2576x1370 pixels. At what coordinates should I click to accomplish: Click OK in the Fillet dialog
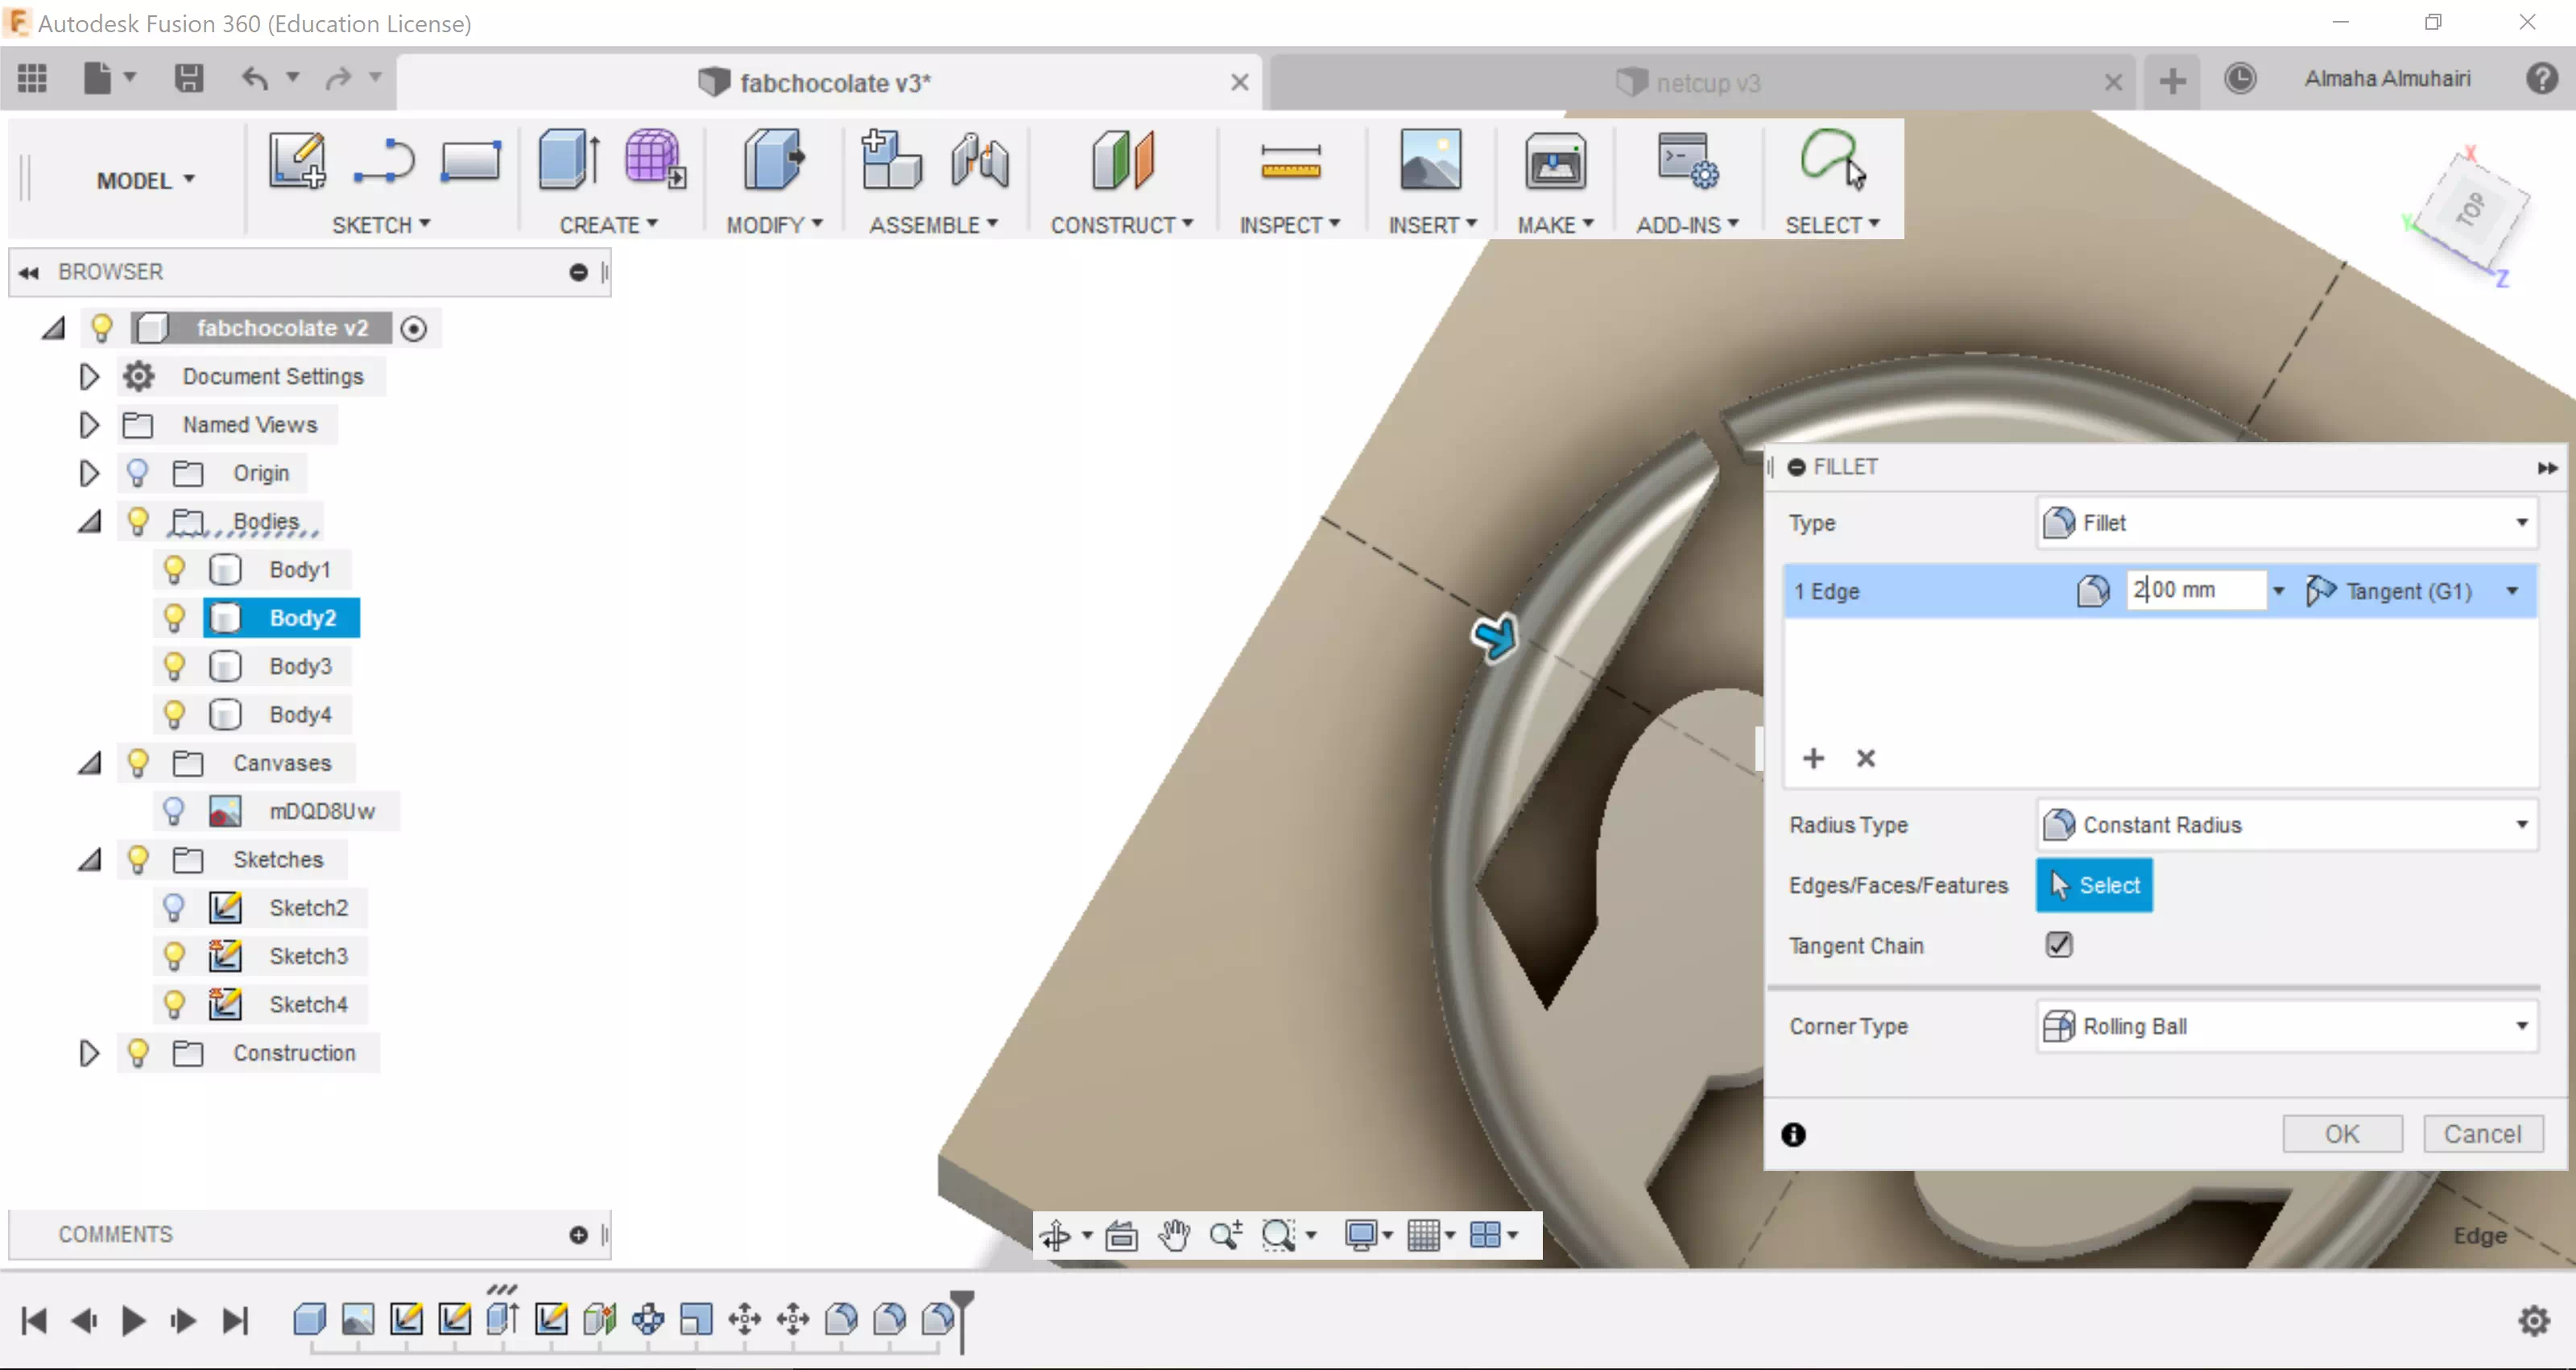pos(2341,1134)
